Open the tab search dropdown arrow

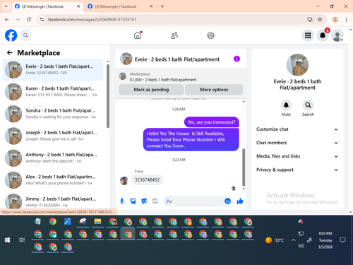[6, 6]
